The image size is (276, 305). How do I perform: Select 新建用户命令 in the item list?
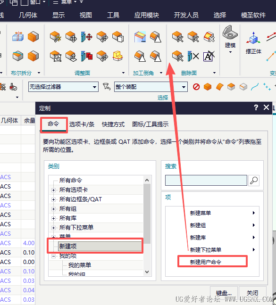[206, 262]
